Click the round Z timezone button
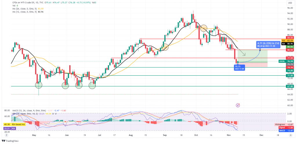The height and width of the screenshot is (144, 297). click(x=6, y=135)
